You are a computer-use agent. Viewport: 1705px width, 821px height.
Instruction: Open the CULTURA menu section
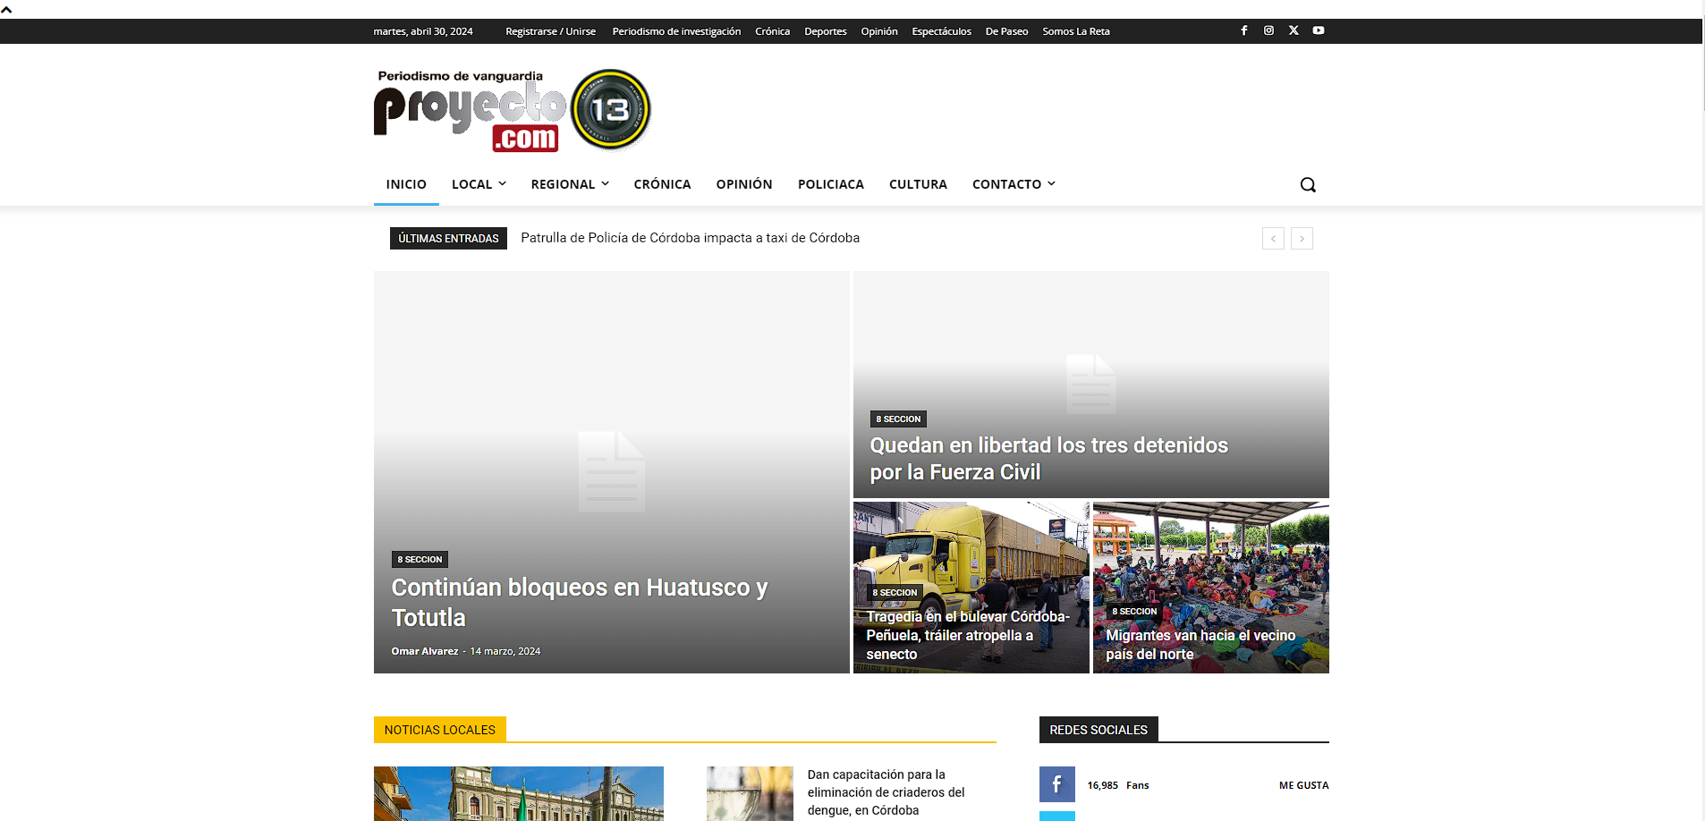click(x=917, y=184)
